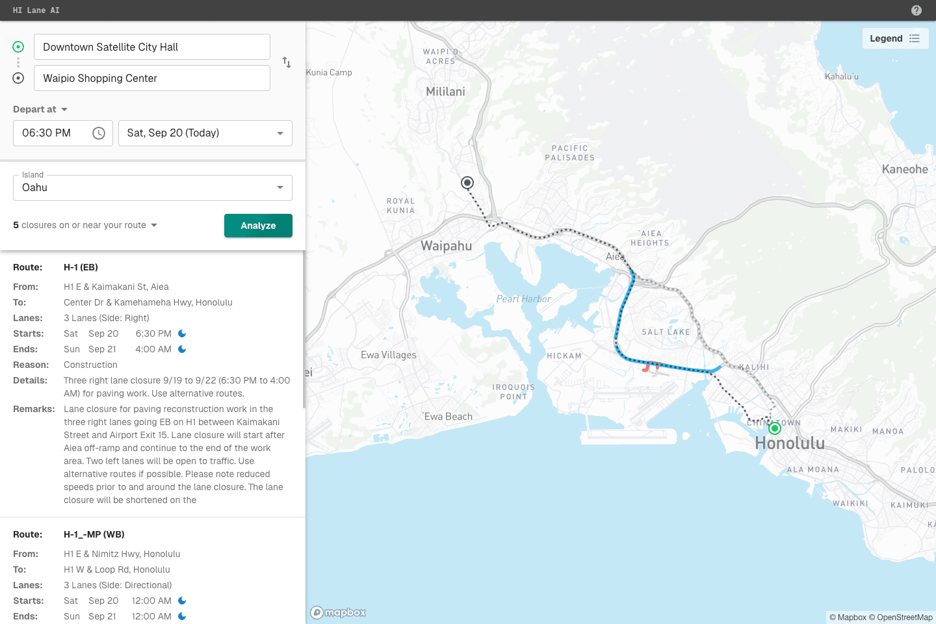Click the OpenStreetMap attribution link
This screenshot has height=624, width=936.
903,617
